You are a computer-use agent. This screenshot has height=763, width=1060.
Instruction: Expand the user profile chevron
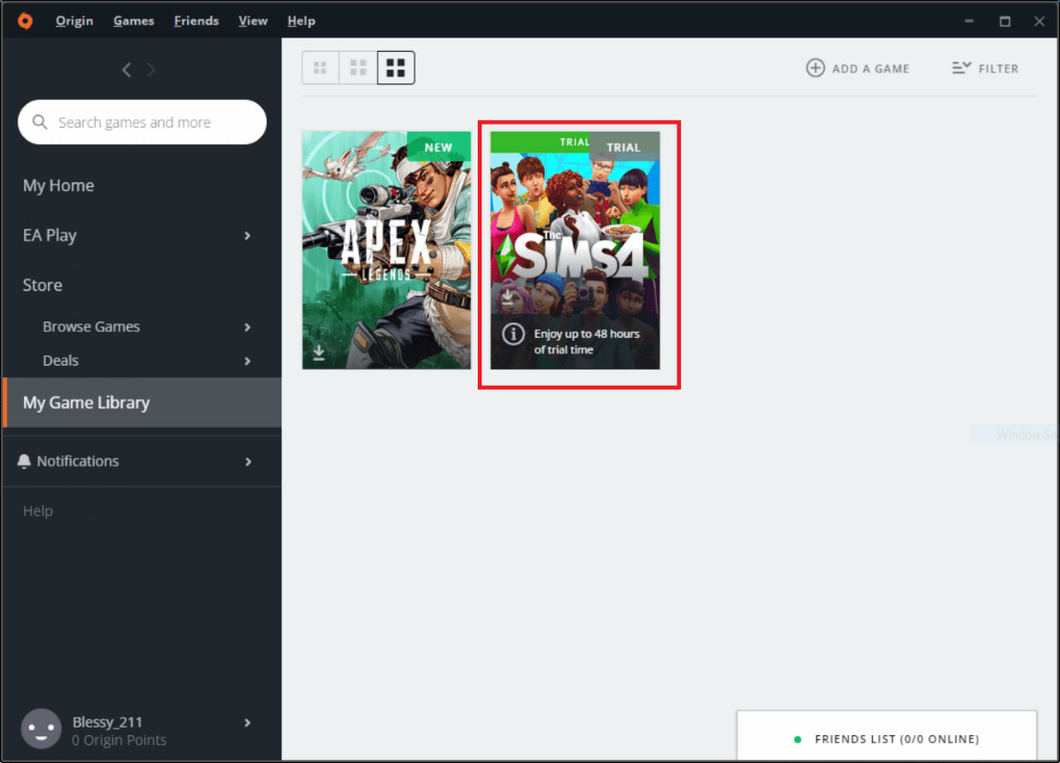coord(247,723)
